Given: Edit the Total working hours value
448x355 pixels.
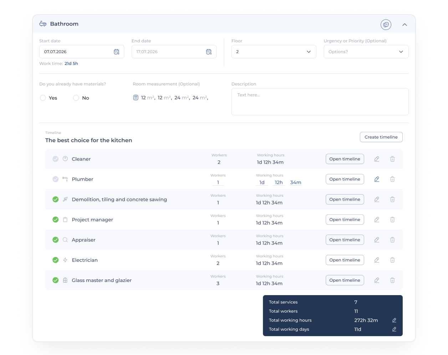Looking at the screenshot, I should [x=394, y=320].
